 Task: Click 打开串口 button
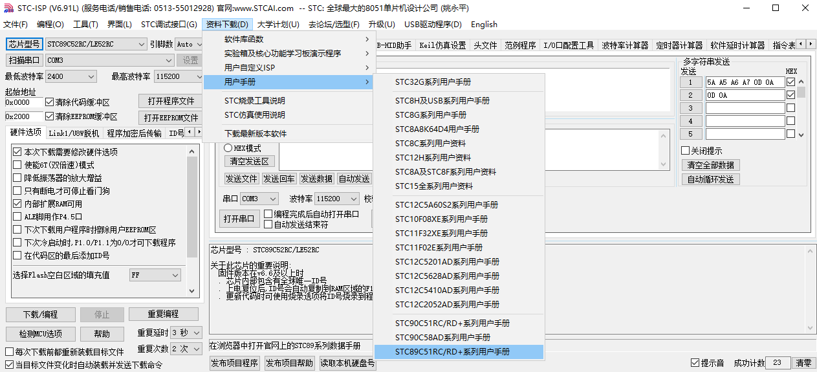coord(239,219)
